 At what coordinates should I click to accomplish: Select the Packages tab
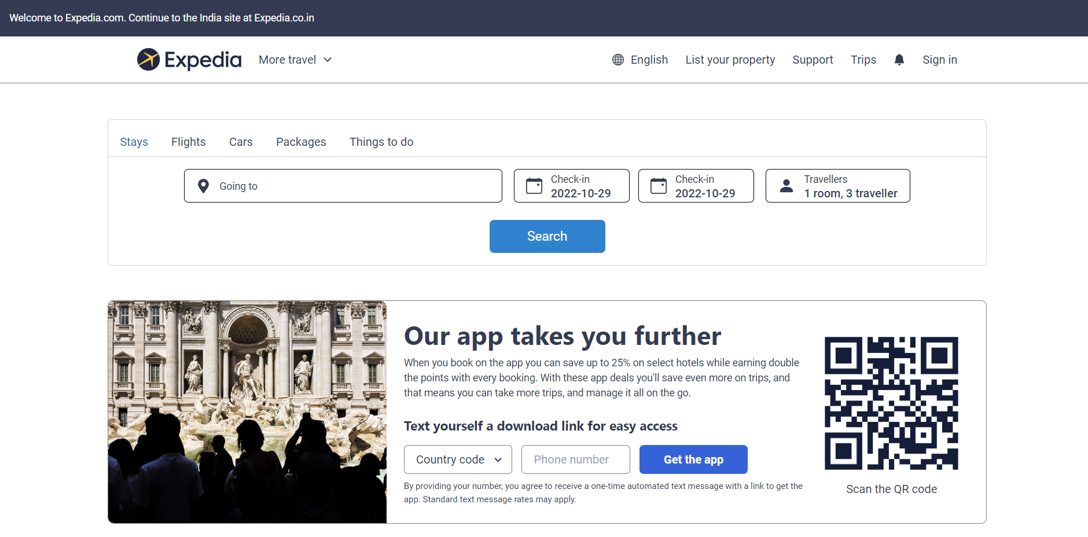[x=301, y=142]
